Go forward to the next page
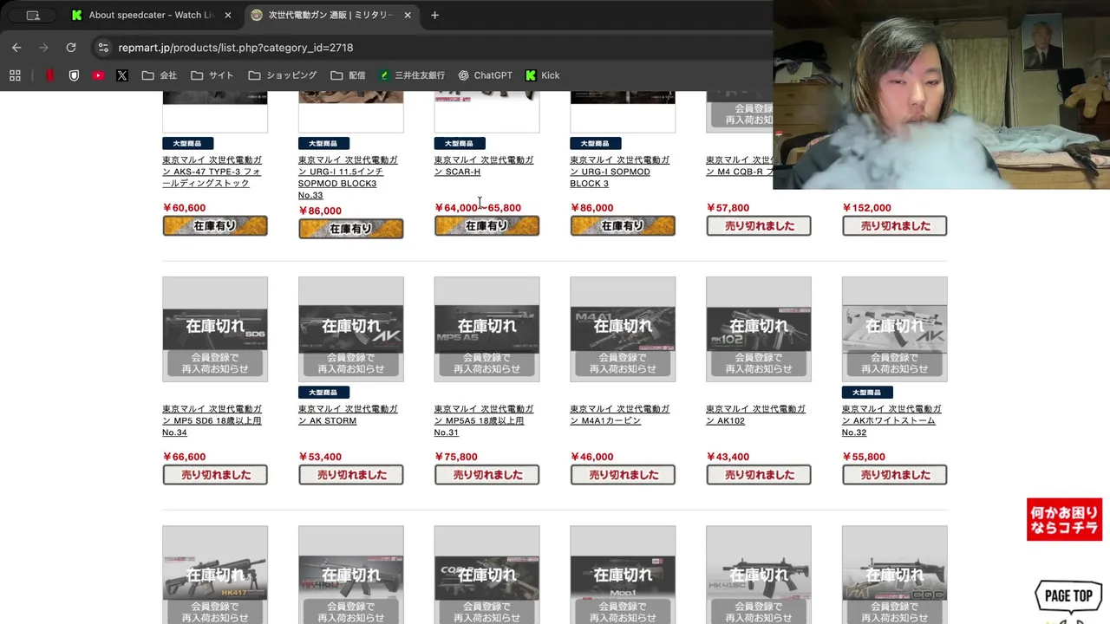1110x624 pixels. coord(43,48)
